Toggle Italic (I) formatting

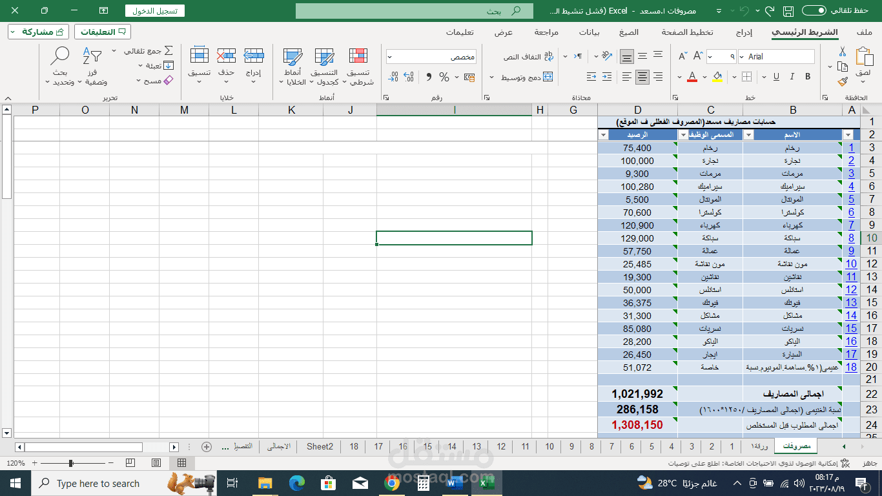[792, 77]
